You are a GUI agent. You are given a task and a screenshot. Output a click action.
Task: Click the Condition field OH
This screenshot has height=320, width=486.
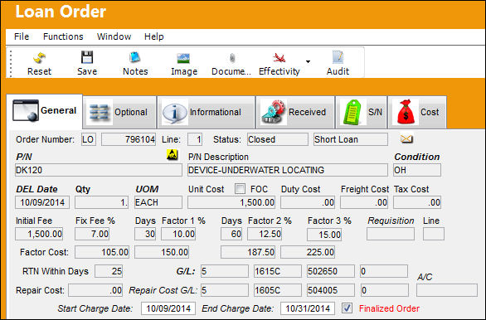click(417, 170)
